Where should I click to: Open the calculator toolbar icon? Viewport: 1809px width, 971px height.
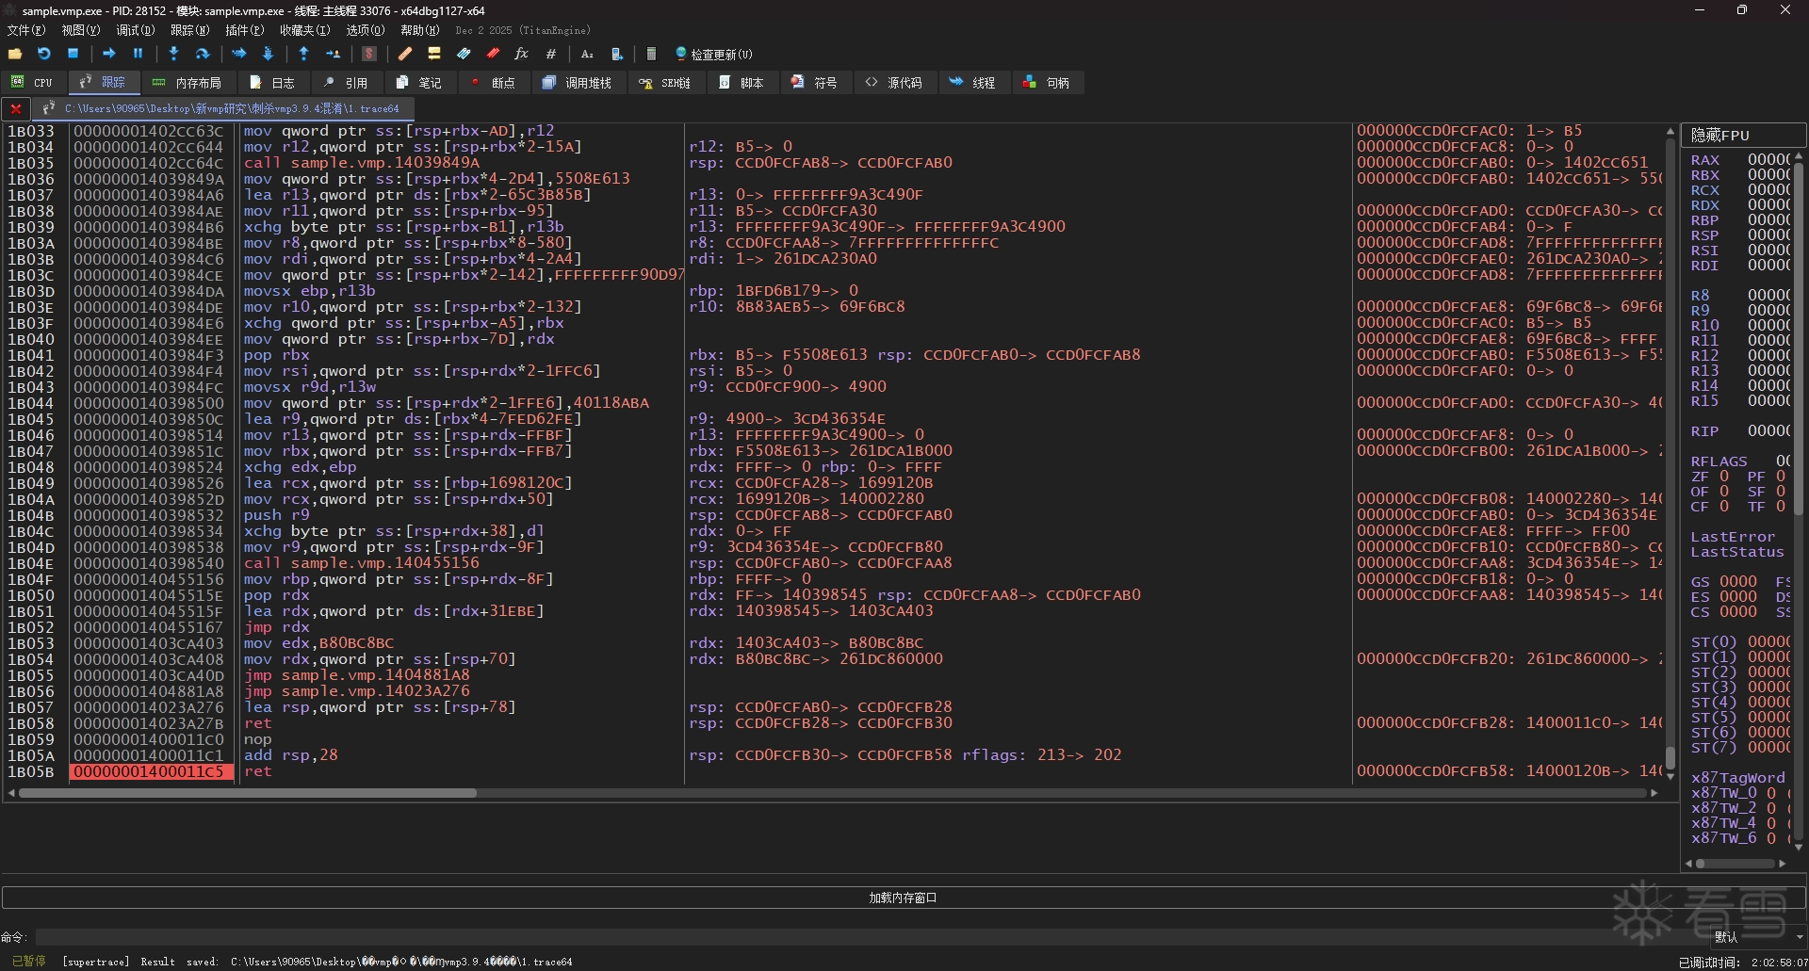tap(651, 54)
